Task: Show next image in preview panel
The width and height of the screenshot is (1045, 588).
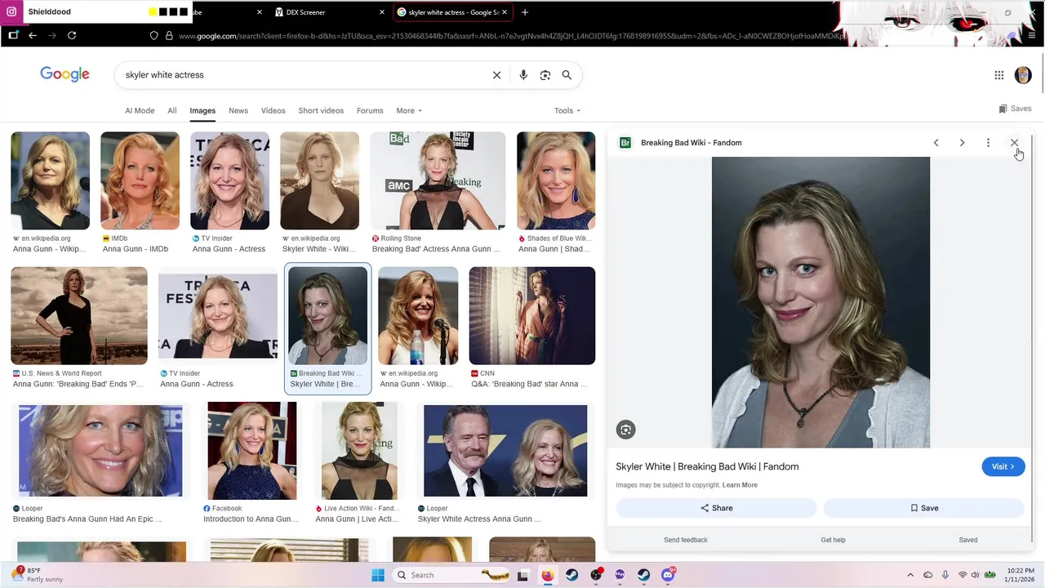Action: (x=963, y=143)
